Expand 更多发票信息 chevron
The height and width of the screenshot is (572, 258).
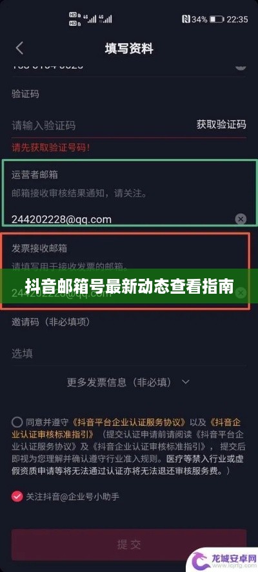coord(186,382)
